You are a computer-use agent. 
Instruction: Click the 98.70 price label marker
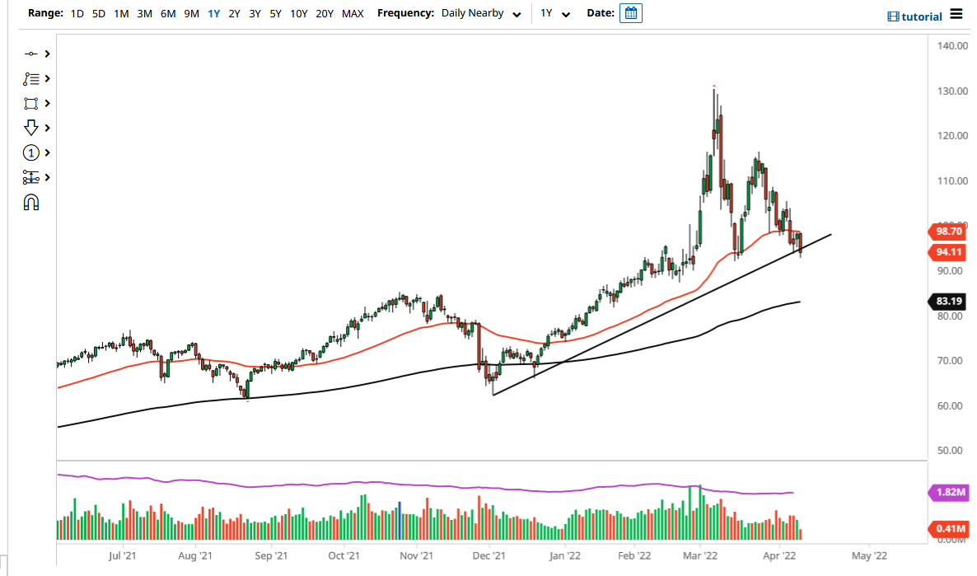pyautogui.click(x=947, y=232)
